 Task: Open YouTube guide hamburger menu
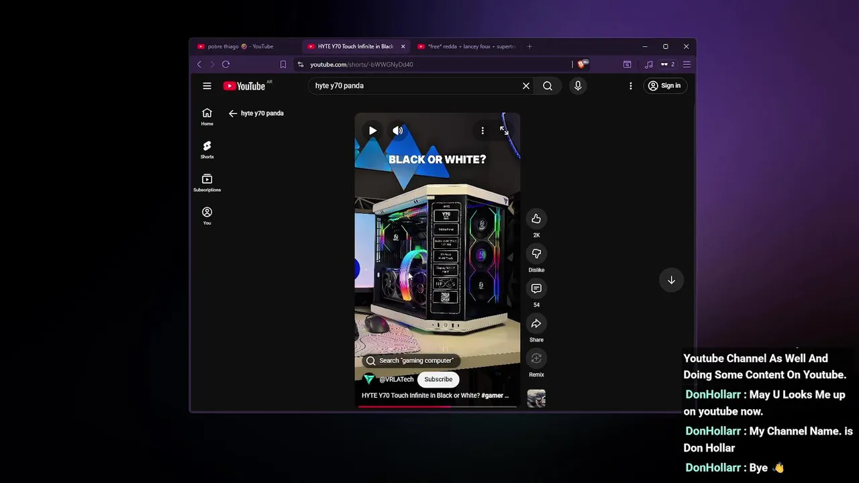tap(207, 86)
